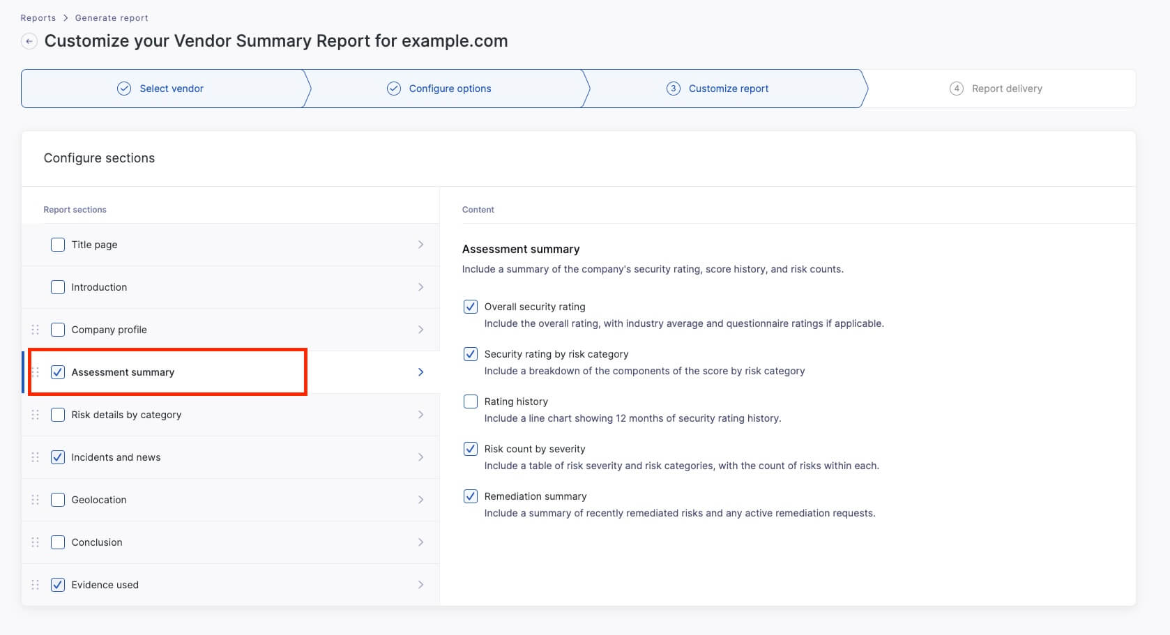Screen dimensions: 1170x635
Task: Disable the Remediation summary option
Action: [471, 496]
